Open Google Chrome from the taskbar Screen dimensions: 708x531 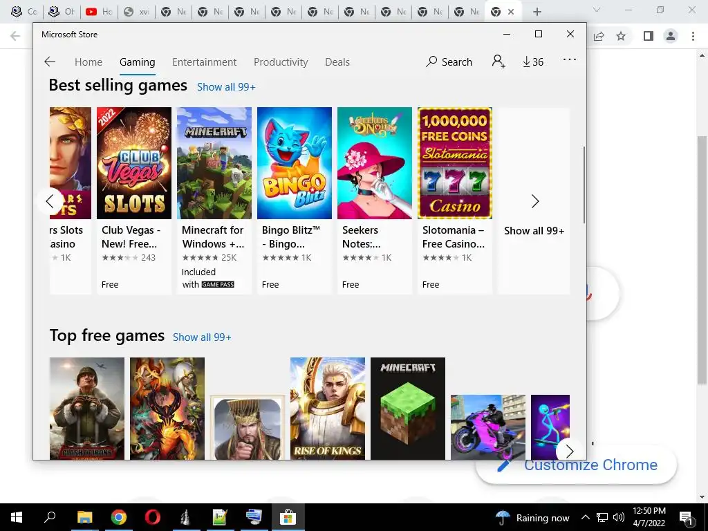tap(119, 517)
